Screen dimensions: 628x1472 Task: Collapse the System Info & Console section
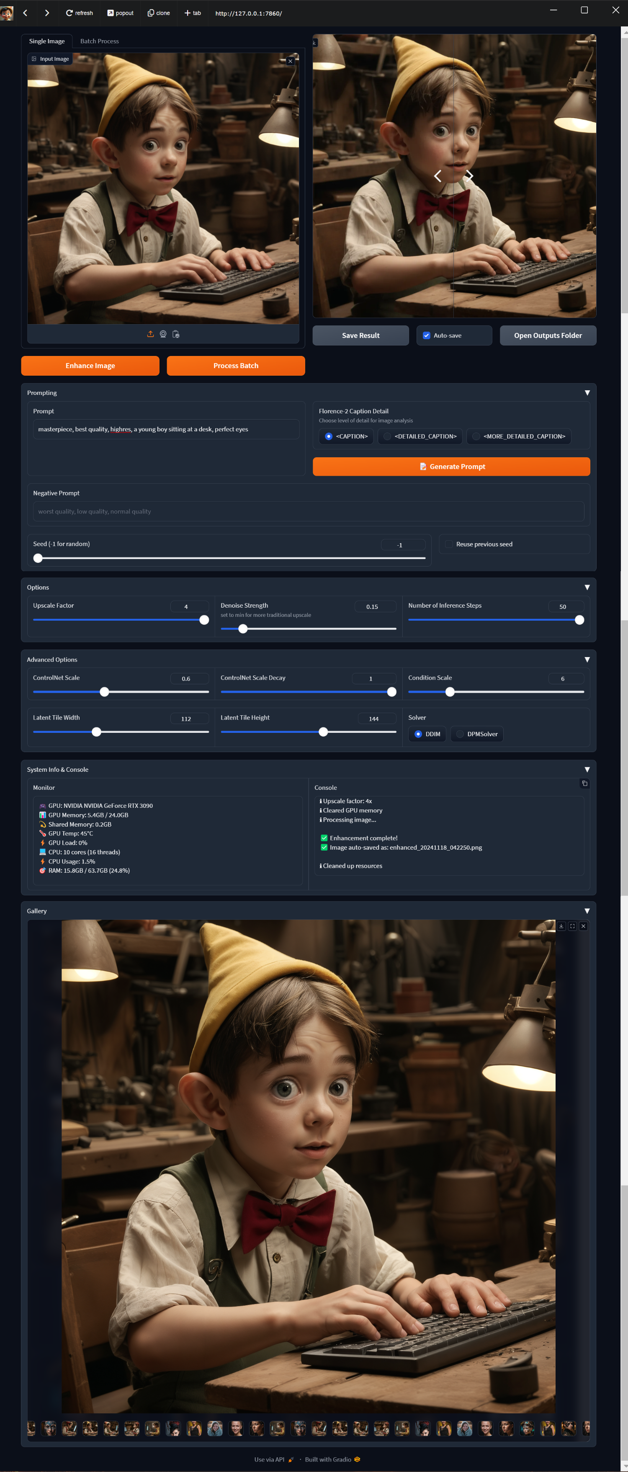coord(587,770)
